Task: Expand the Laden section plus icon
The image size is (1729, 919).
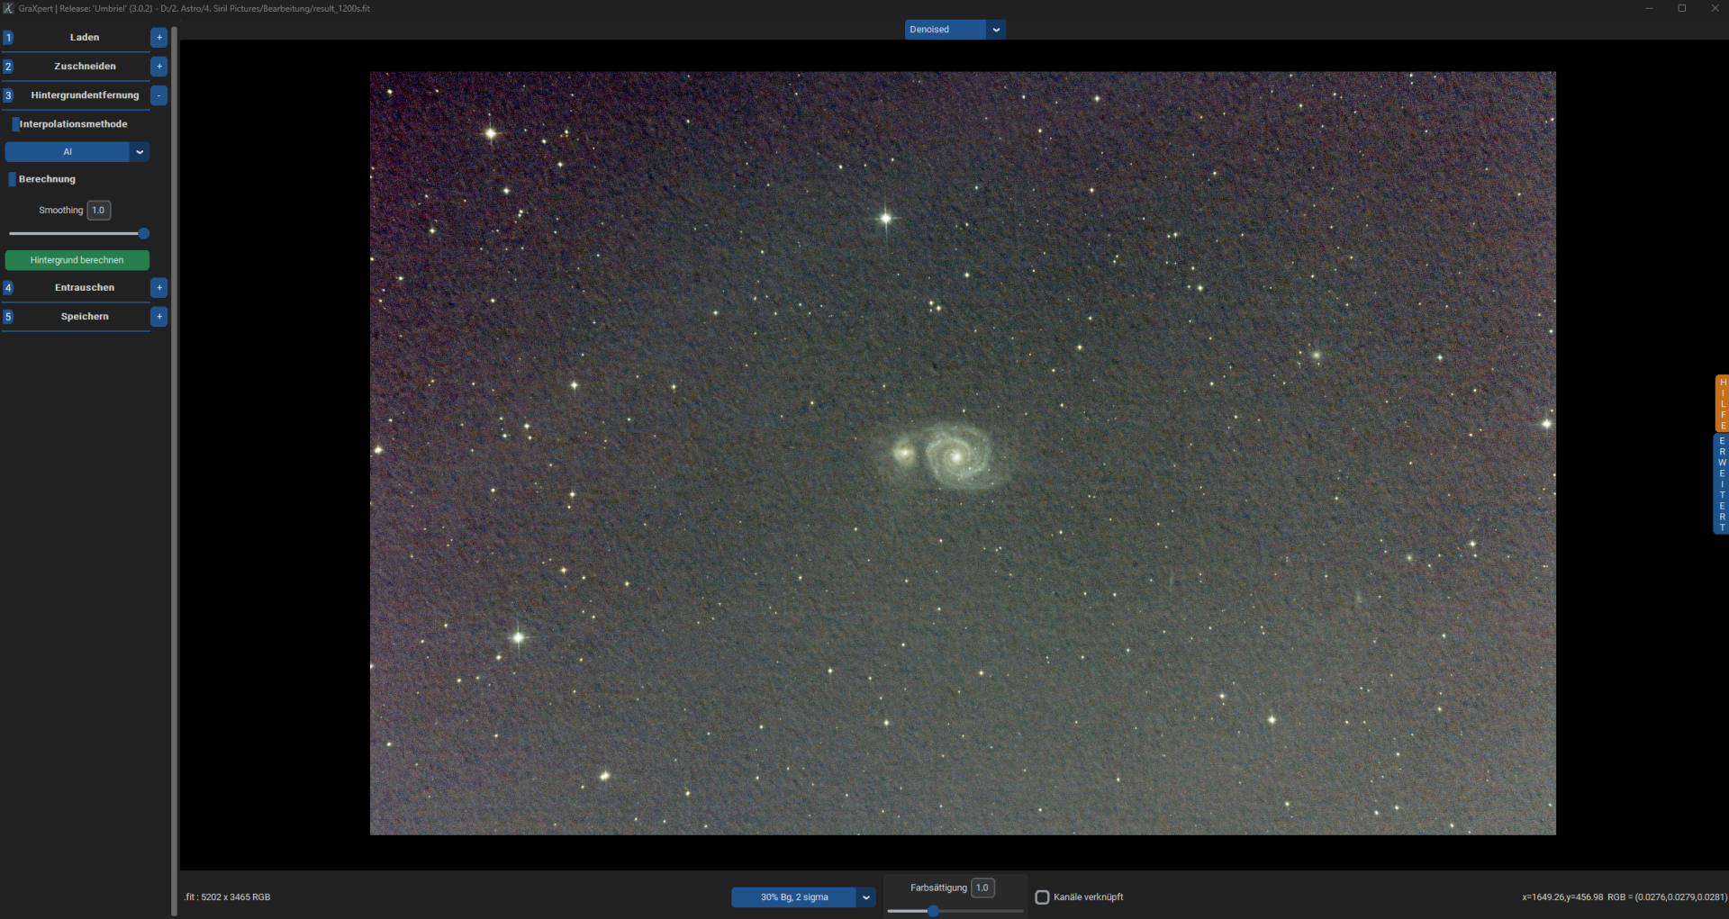Action: pos(159,38)
